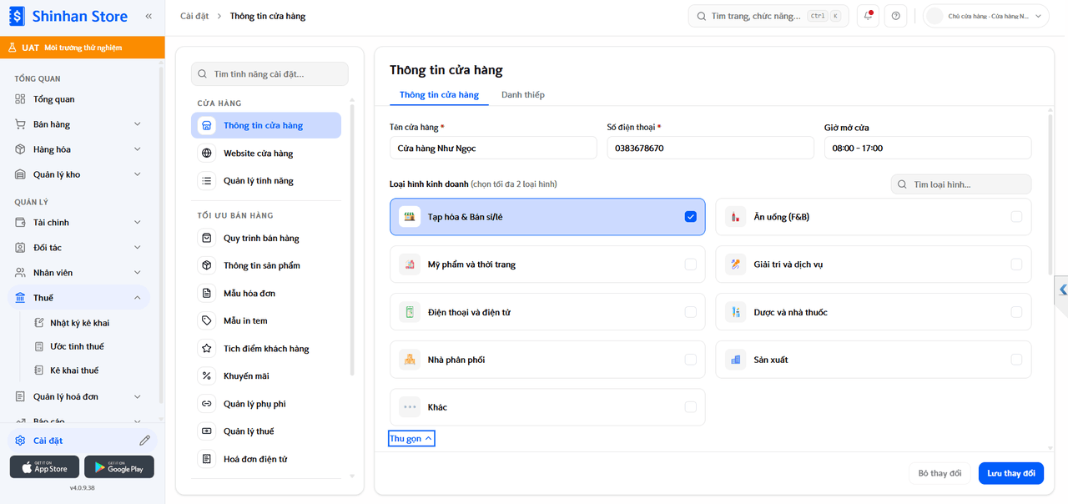Tick the Giải trí và dịch vụ checkbox
1068x504 pixels.
[1015, 265]
